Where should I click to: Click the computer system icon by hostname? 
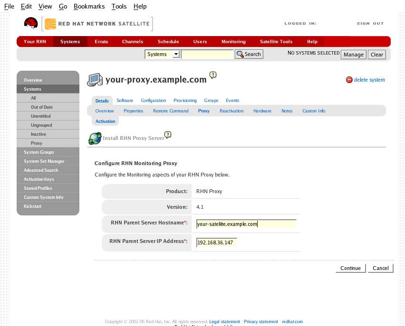tap(95, 80)
